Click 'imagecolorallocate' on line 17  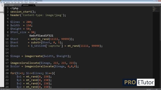click(25, 63)
